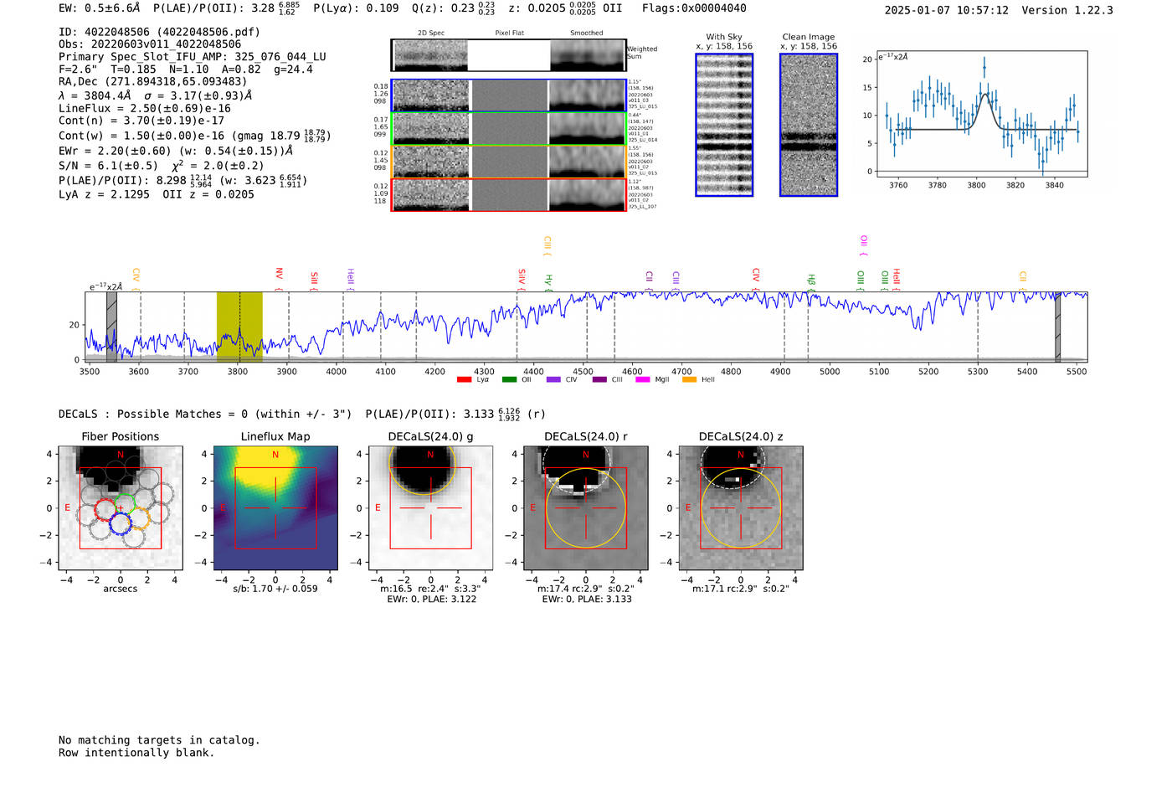Screen dimensions: 1172x798
Task: Click the Cont(n) = 3.70(±0.19)e-17 value
Action: [141, 121]
